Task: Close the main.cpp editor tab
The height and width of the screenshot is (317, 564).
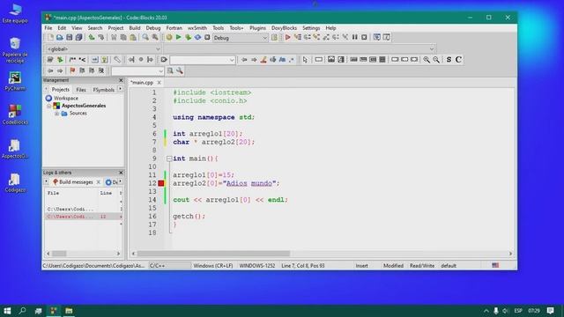Action: pyautogui.click(x=159, y=83)
